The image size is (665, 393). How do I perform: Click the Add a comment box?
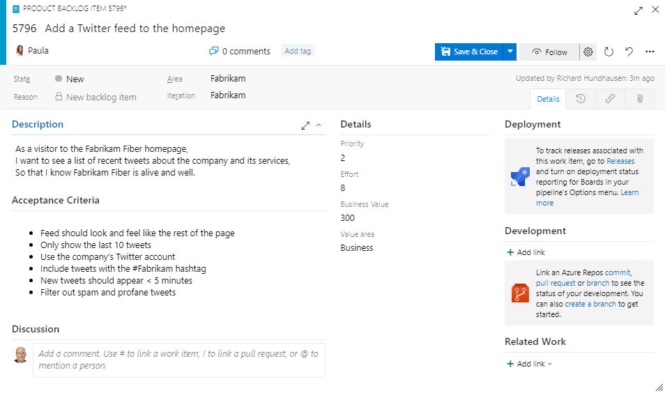tap(179, 360)
